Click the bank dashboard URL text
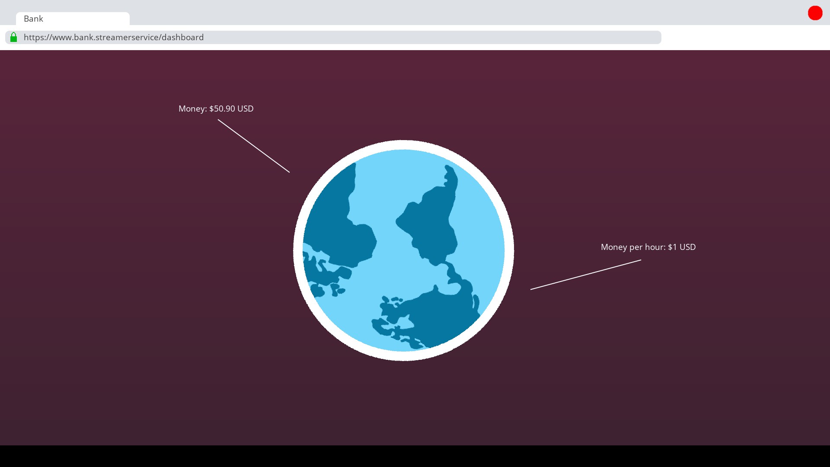Image resolution: width=830 pixels, height=467 pixels. (x=113, y=37)
